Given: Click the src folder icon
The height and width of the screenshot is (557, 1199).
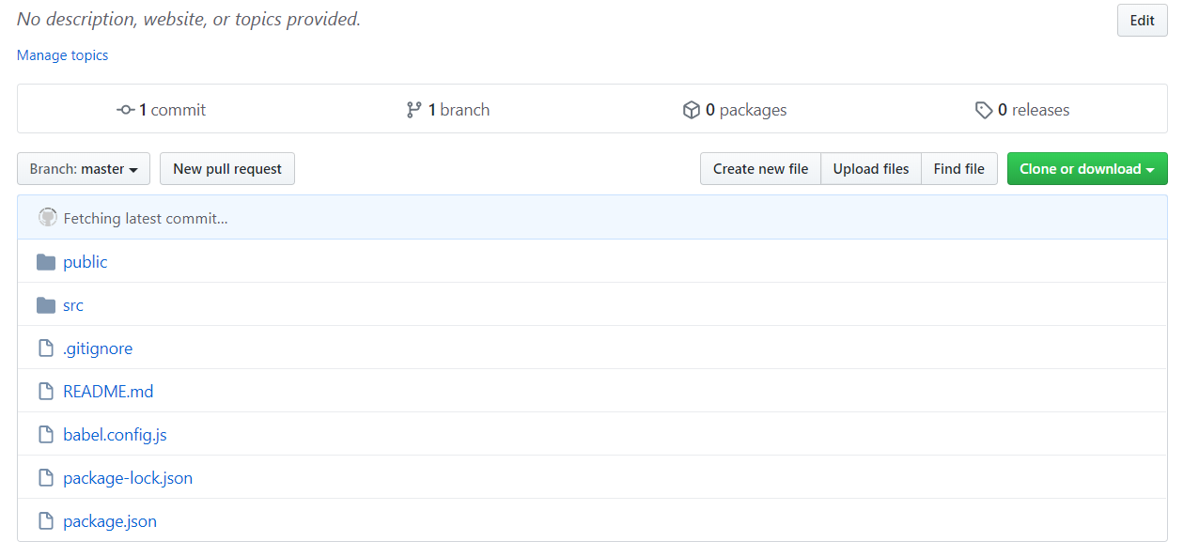Looking at the screenshot, I should pyautogui.click(x=46, y=305).
